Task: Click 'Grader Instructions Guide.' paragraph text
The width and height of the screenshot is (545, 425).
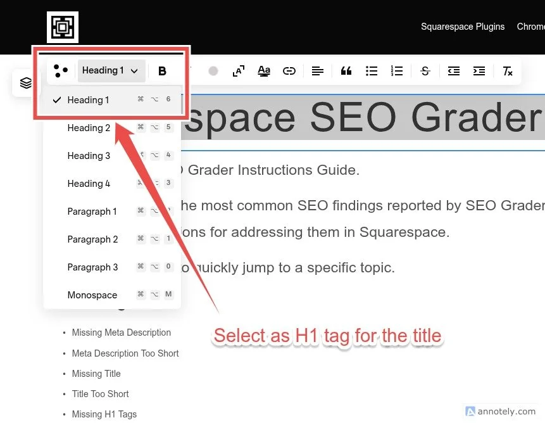Action: point(273,170)
